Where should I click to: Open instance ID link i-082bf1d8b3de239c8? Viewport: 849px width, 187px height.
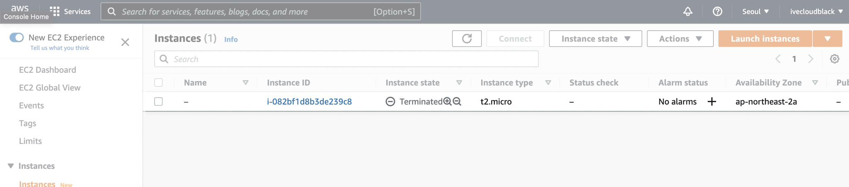(309, 101)
